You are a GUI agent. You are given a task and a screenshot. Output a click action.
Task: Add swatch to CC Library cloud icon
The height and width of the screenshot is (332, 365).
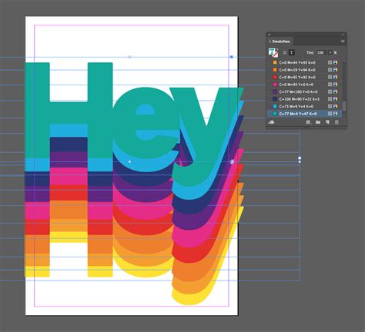(271, 122)
